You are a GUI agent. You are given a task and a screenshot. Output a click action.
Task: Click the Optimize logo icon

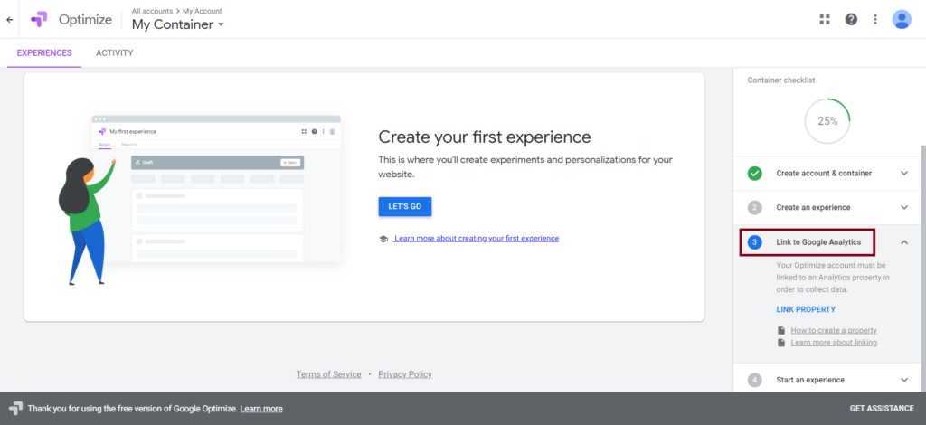pos(39,19)
